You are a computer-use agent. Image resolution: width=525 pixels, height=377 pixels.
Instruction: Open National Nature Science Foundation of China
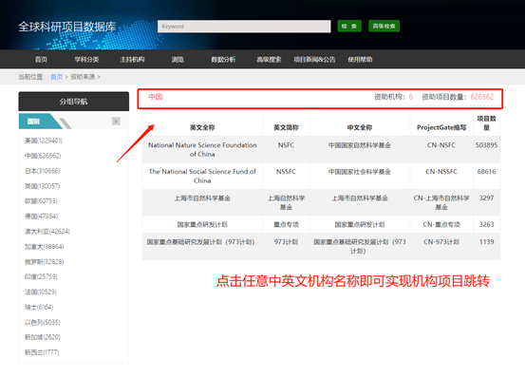[x=202, y=150]
